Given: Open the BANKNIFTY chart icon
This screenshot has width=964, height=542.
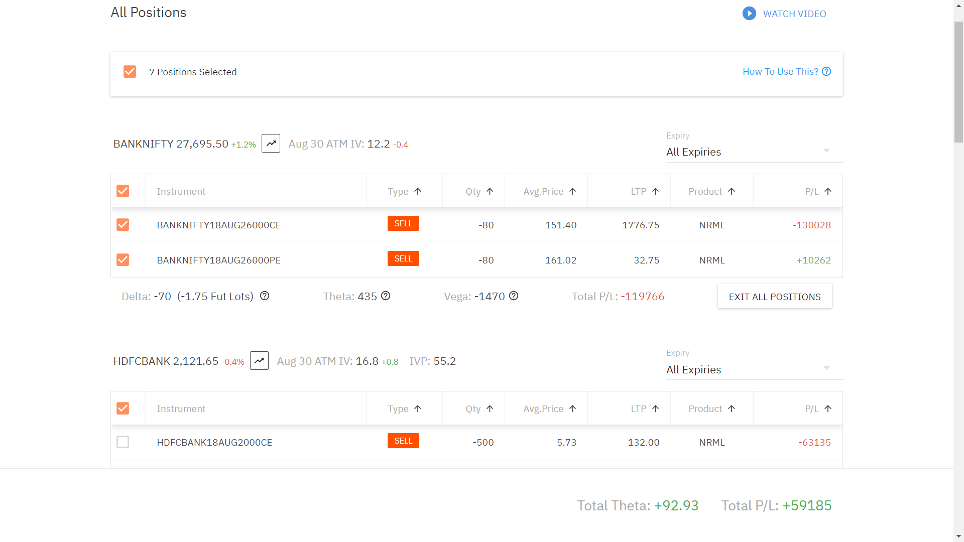Looking at the screenshot, I should pos(271,144).
